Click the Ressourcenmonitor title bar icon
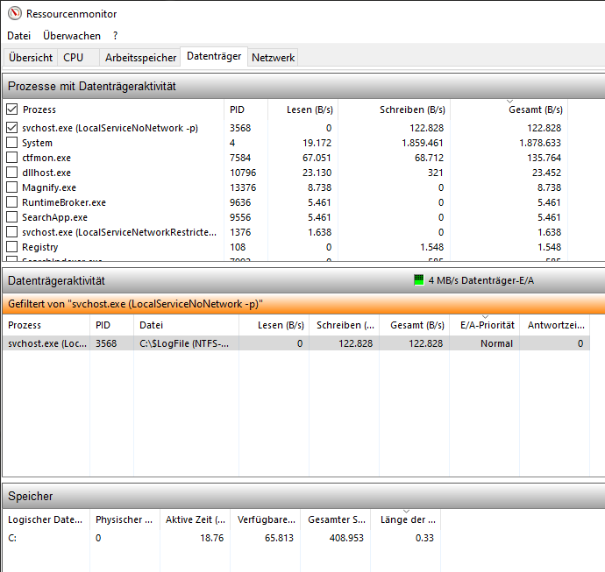Screen dimensions: 605x572 pyautogui.click(x=15, y=13)
